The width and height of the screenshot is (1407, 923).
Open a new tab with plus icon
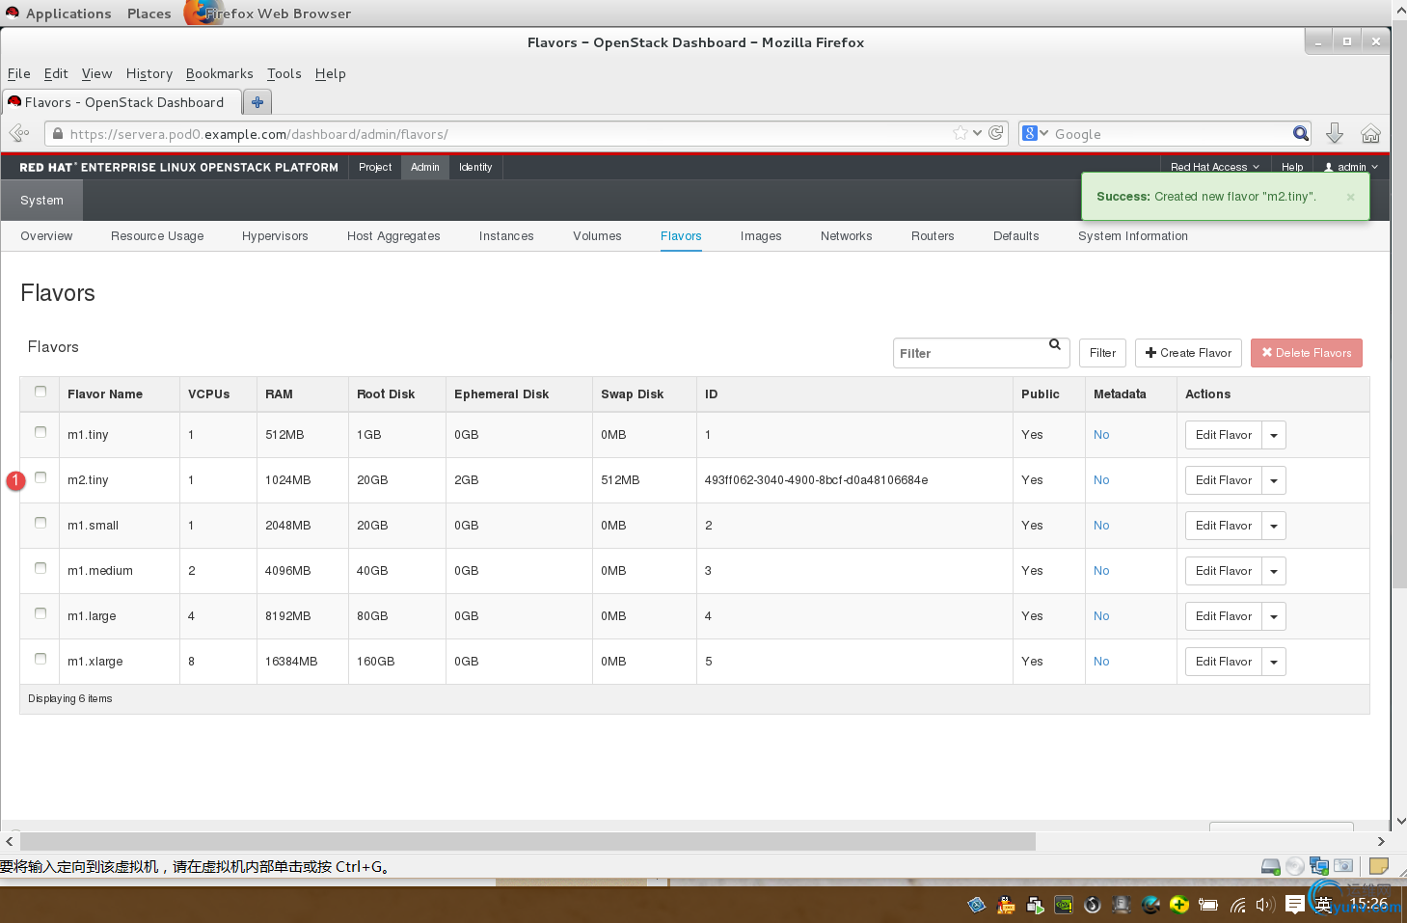click(257, 102)
